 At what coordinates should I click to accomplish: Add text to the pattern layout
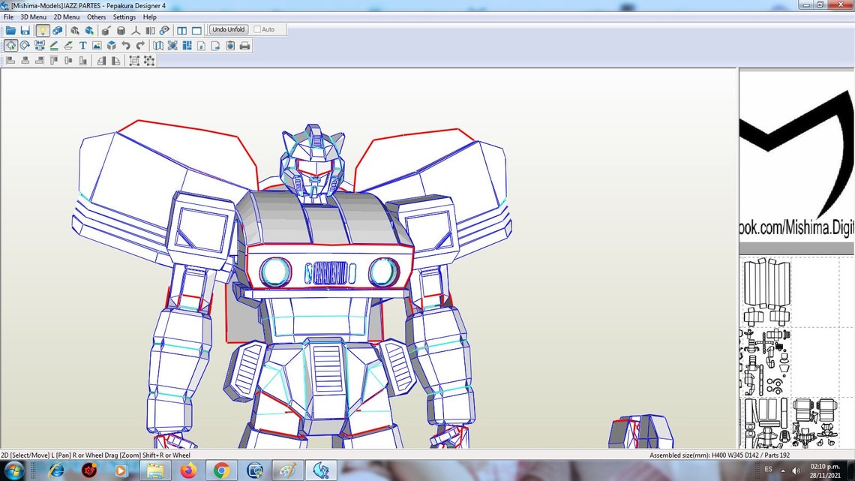[83, 45]
